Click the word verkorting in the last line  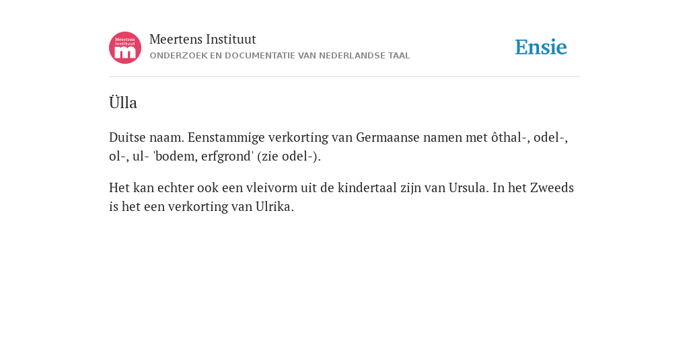pyautogui.click(x=198, y=207)
